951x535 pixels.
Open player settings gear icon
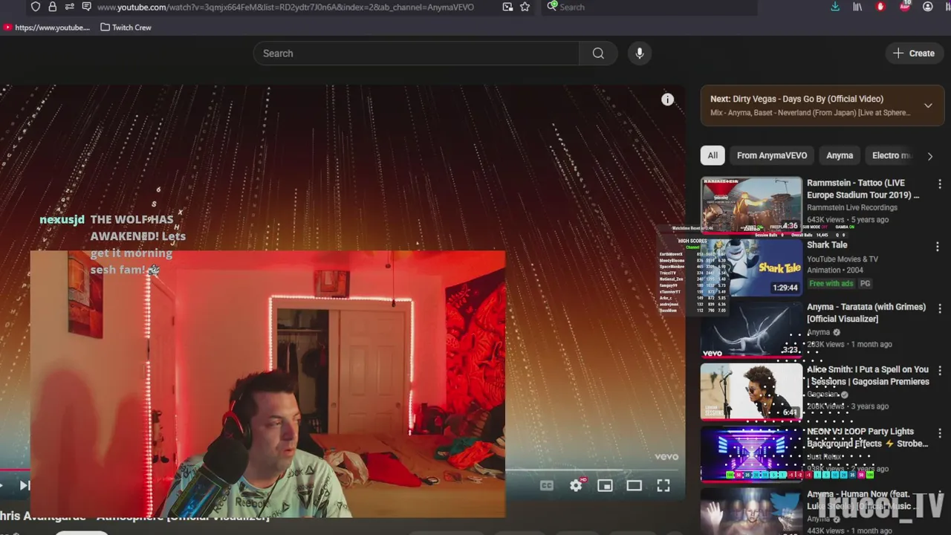click(576, 485)
